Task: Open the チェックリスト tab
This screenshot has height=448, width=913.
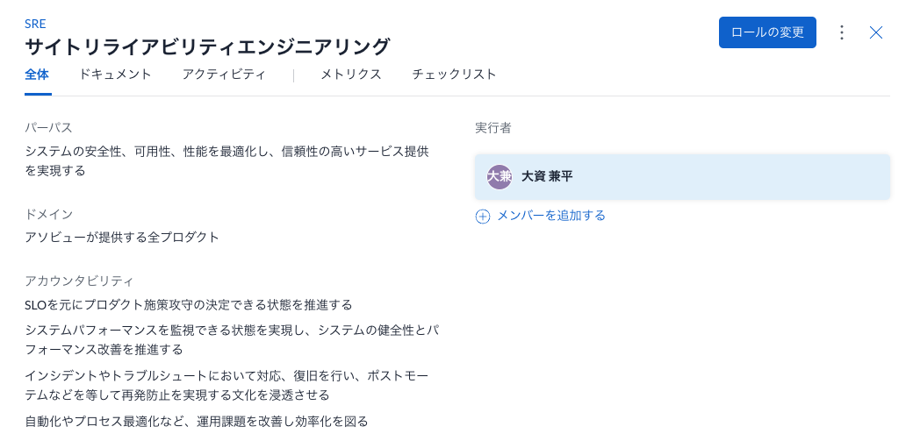Action: click(454, 75)
